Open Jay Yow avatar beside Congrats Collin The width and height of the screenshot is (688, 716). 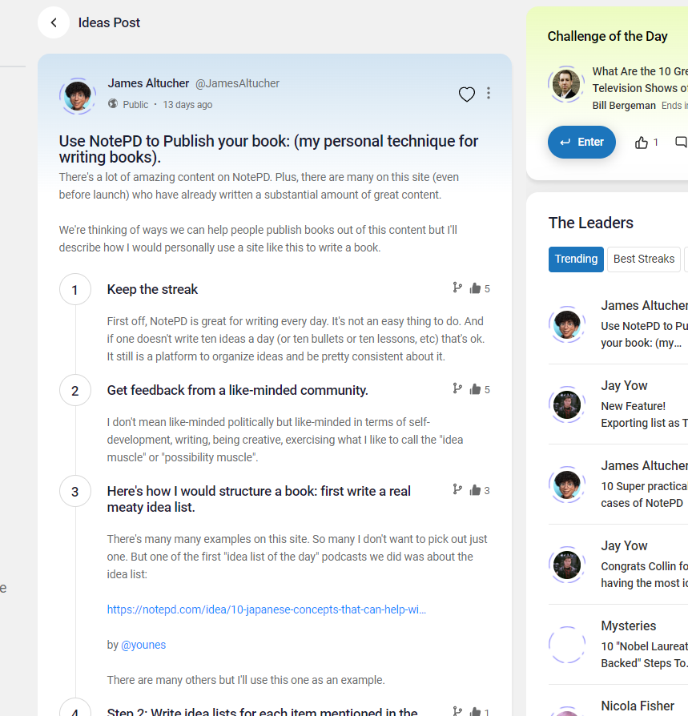tap(567, 565)
